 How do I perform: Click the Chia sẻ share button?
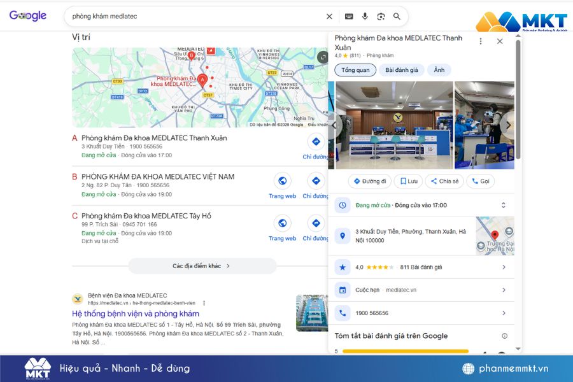click(444, 181)
